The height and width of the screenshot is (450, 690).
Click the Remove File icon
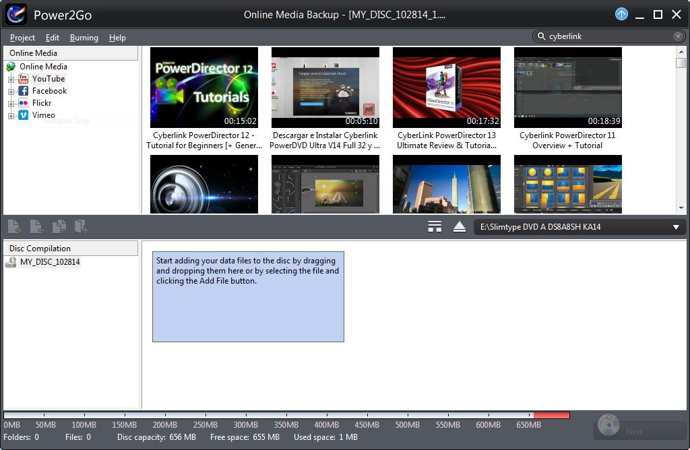(x=37, y=226)
